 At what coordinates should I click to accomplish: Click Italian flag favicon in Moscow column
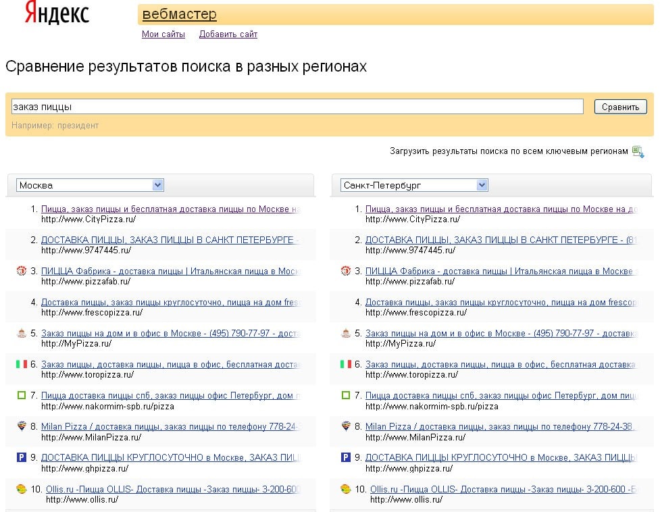[22, 364]
